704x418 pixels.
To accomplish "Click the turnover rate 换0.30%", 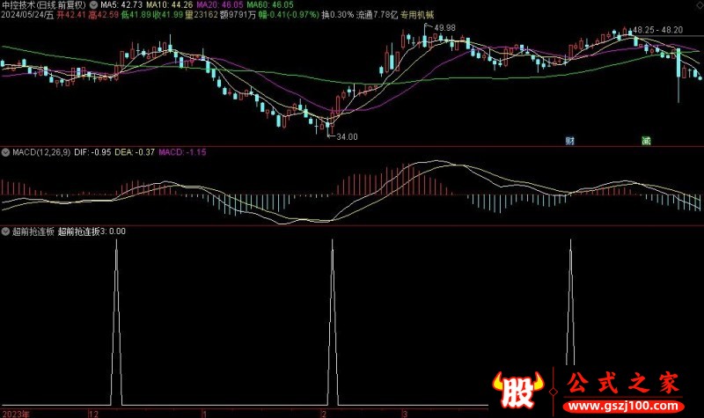I will (x=338, y=15).
